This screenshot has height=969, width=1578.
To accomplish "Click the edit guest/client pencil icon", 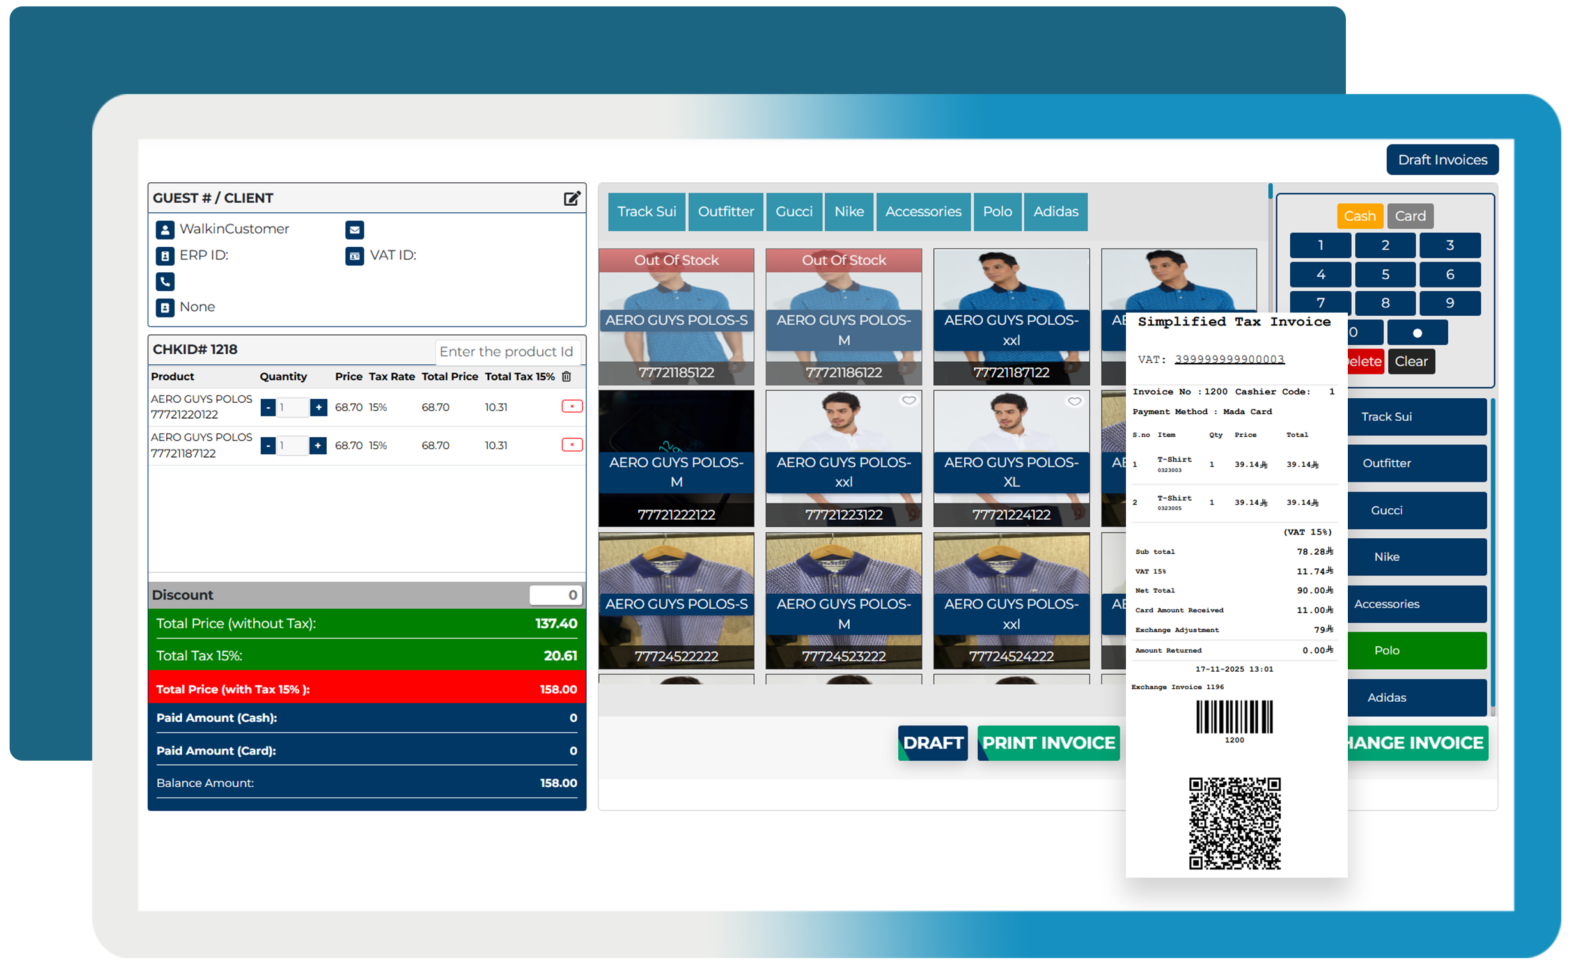I will 572,199.
